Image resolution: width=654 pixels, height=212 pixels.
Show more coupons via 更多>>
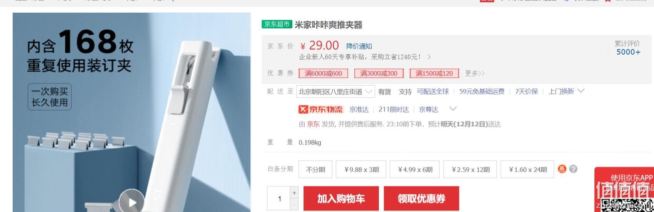click(475, 73)
